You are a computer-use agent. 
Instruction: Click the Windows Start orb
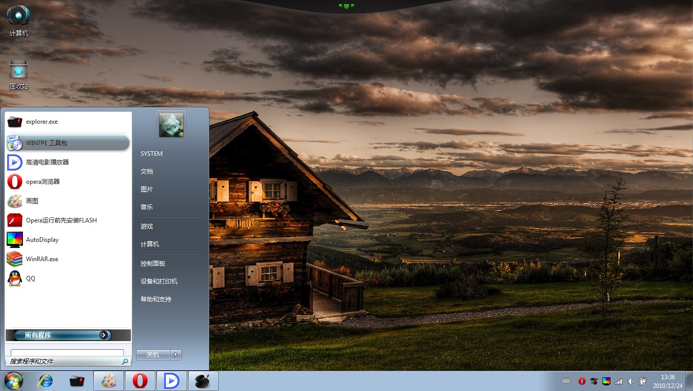pos(14,381)
